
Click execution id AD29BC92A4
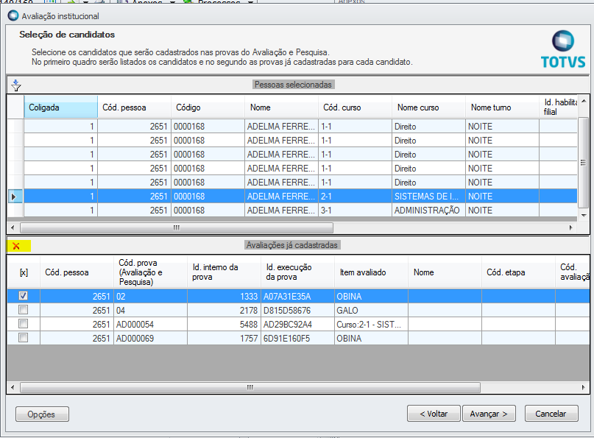(297, 325)
